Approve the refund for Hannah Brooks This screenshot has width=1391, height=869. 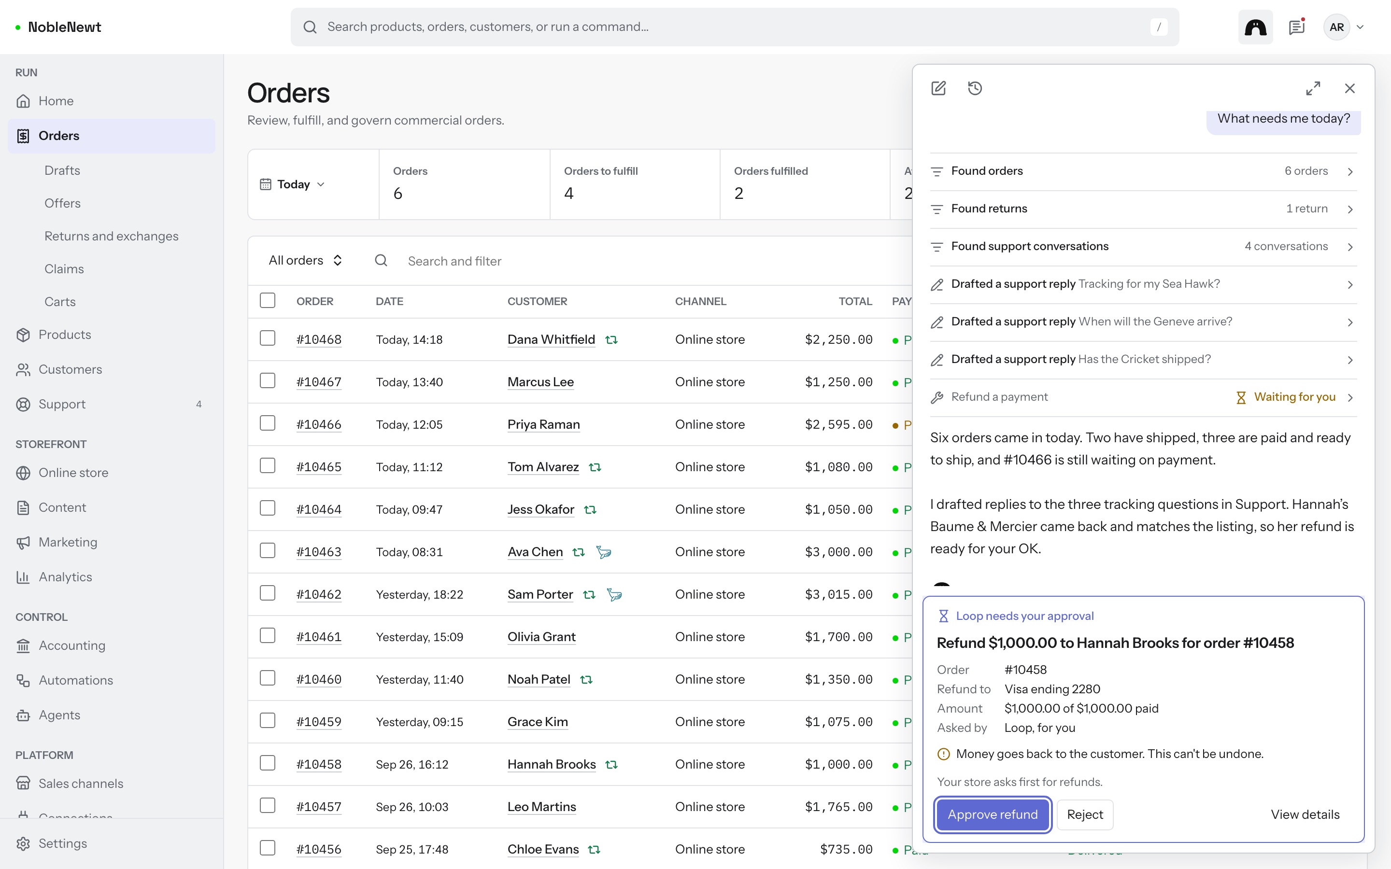point(993,814)
